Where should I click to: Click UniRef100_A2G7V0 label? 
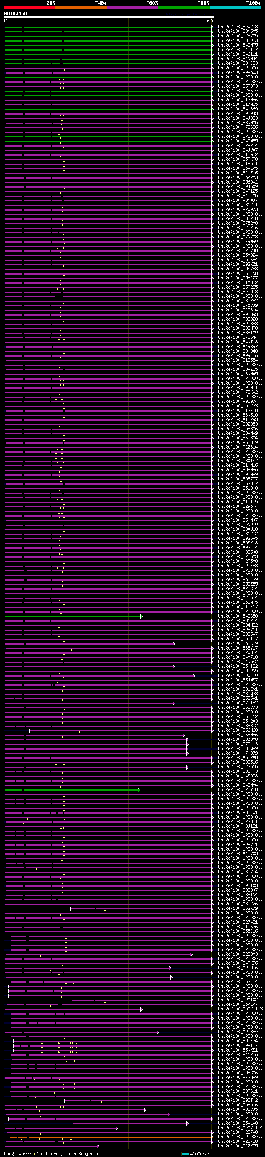[x=238, y=1132]
